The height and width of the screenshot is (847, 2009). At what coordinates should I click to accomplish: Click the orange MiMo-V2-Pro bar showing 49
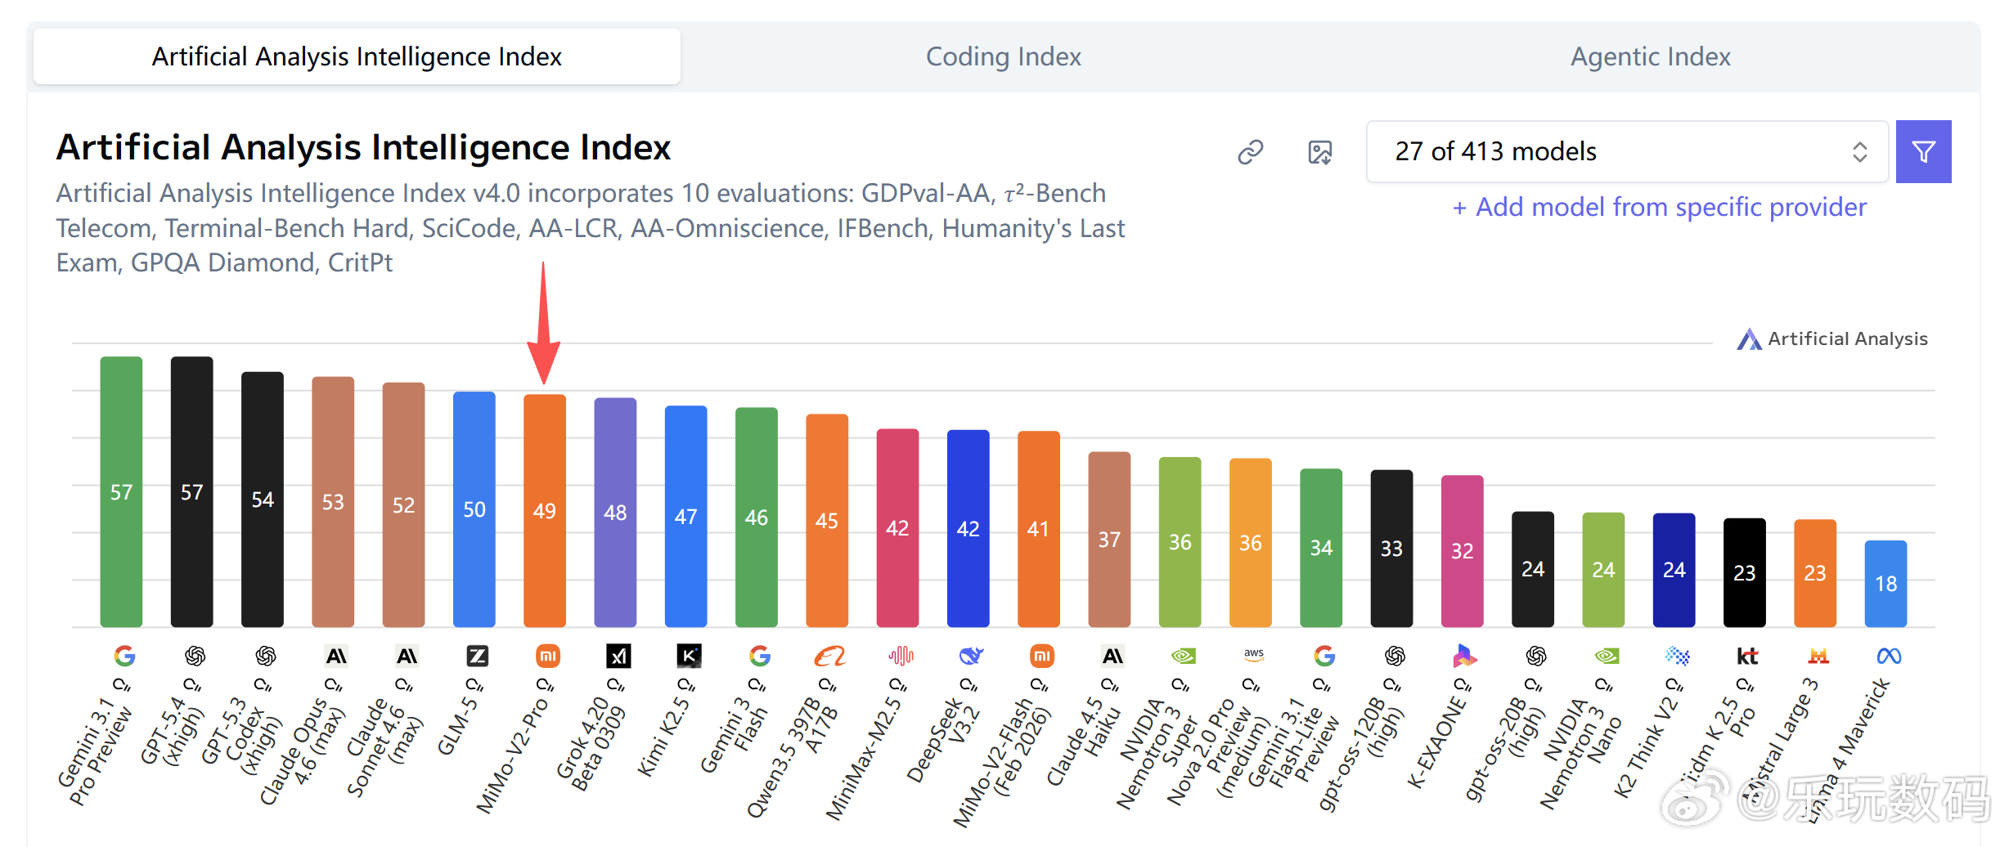pyautogui.click(x=545, y=510)
